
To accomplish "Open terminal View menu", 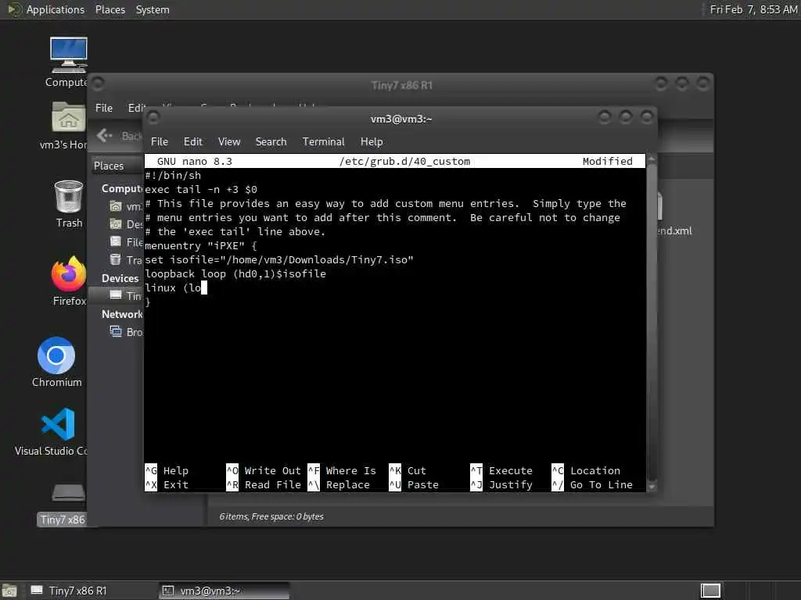I will [x=229, y=142].
